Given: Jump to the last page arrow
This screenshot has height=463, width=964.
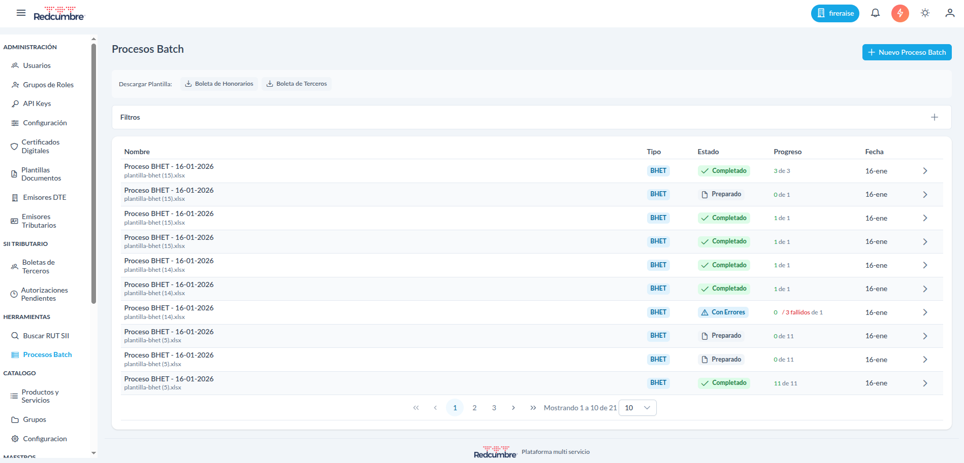Looking at the screenshot, I should click(533, 408).
